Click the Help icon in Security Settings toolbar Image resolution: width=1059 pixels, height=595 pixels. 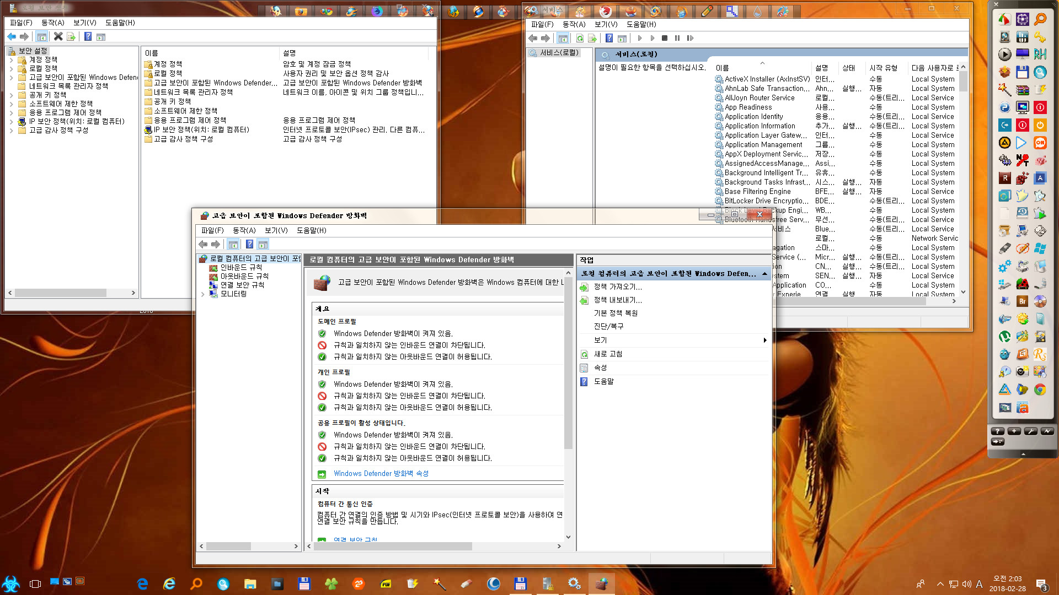click(88, 36)
